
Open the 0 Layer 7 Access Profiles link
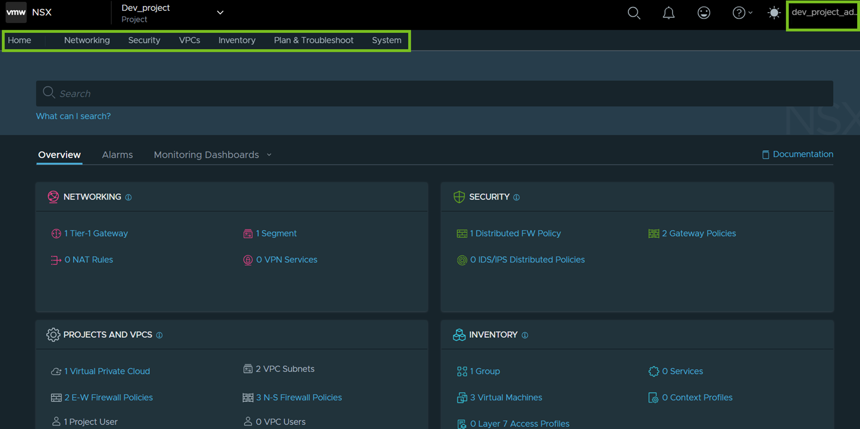point(520,424)
